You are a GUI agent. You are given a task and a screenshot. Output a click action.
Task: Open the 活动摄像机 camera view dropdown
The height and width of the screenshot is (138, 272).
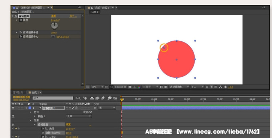point(179,87)
